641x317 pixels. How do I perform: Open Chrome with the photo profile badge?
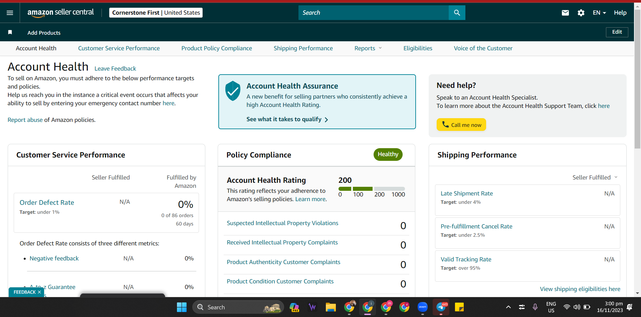click(x=350, y=307)
